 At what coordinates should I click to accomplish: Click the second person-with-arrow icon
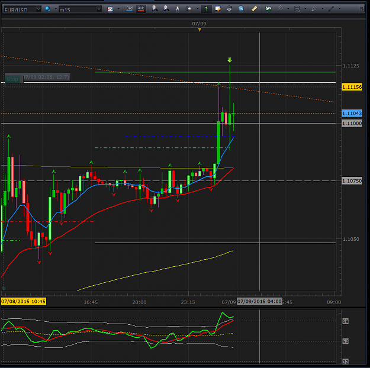click(166, 9)
